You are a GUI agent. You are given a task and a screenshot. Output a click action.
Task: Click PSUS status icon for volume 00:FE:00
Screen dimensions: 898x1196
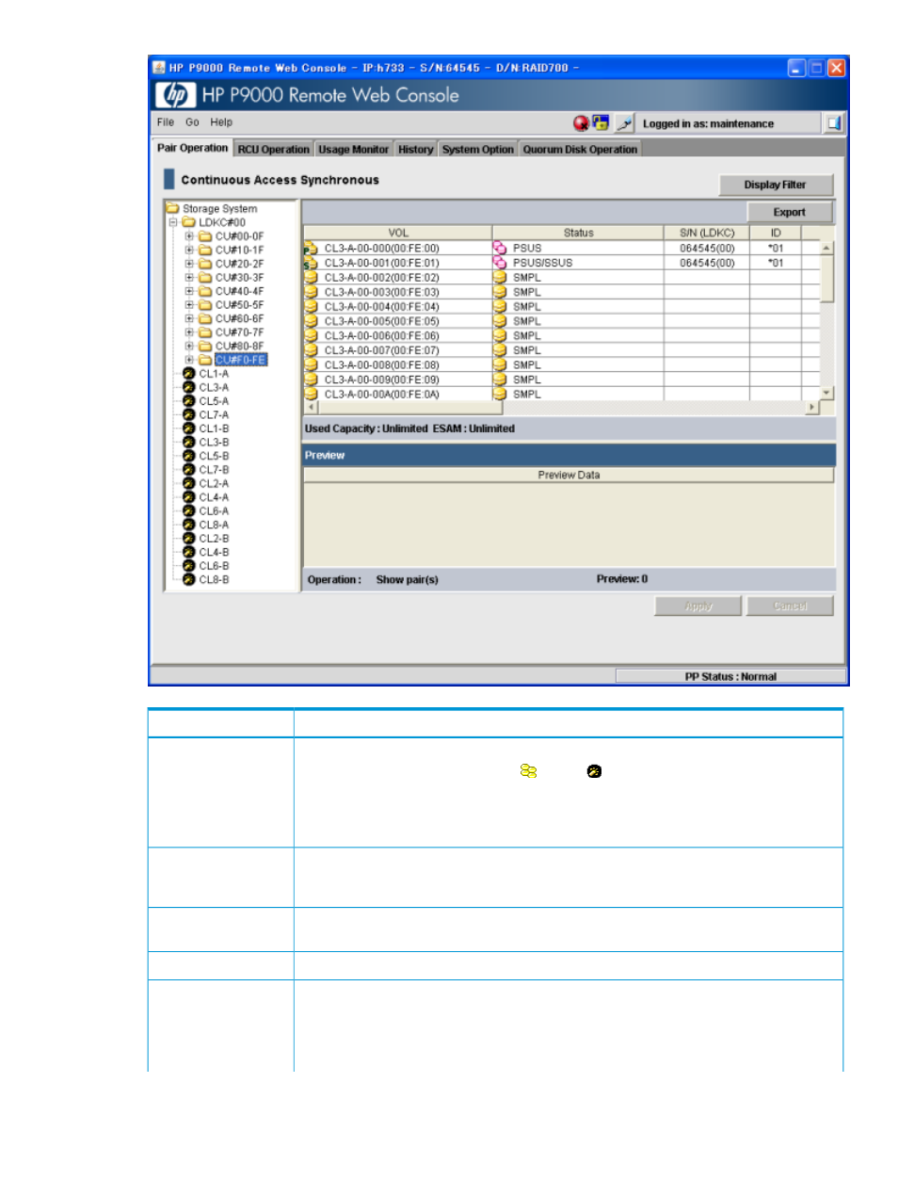(x=500, y=249)
